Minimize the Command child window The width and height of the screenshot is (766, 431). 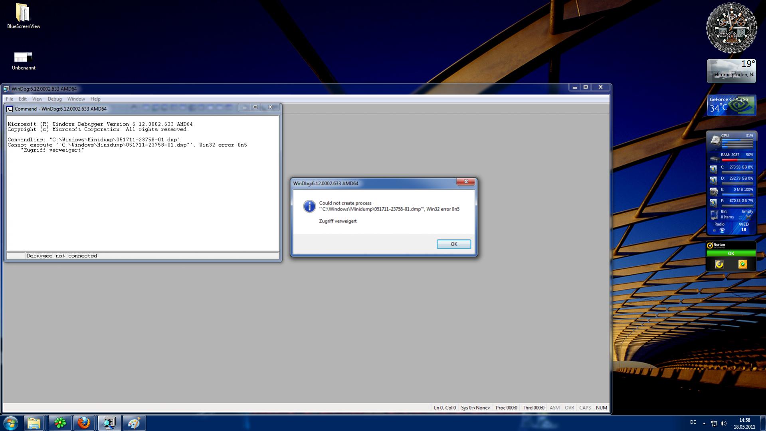click(244, 107)
